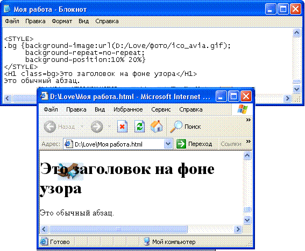Minimize the Notepad window
The width and height of the screenshot is (305, 251).
pyautogui.click(x=271, y=9)
